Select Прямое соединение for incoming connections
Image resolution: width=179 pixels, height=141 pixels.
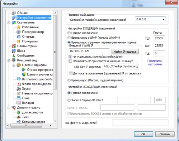(69, 33)
